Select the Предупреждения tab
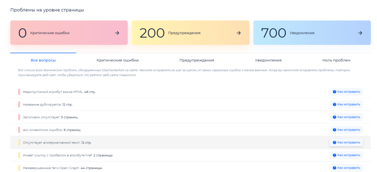377x172 pixels. tap(197, 60)
